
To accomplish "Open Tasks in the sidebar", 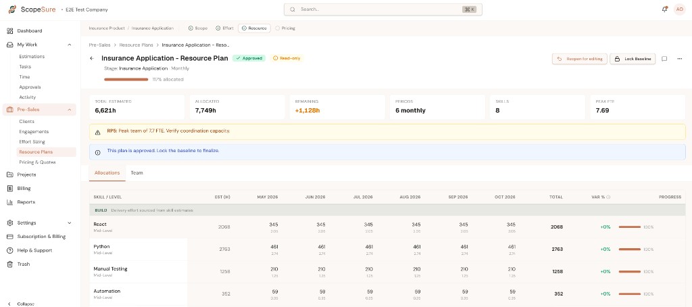I will (25, 67).
